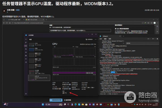This screenshot has height=108, width=162.
Task: Select 内存 memory in performance list
Action: 39,49
